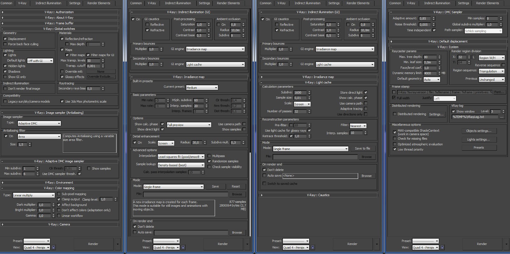Open the Current preset Medium dropdown
This screenshot has height=254, width=510.
[x=202, y=87]
